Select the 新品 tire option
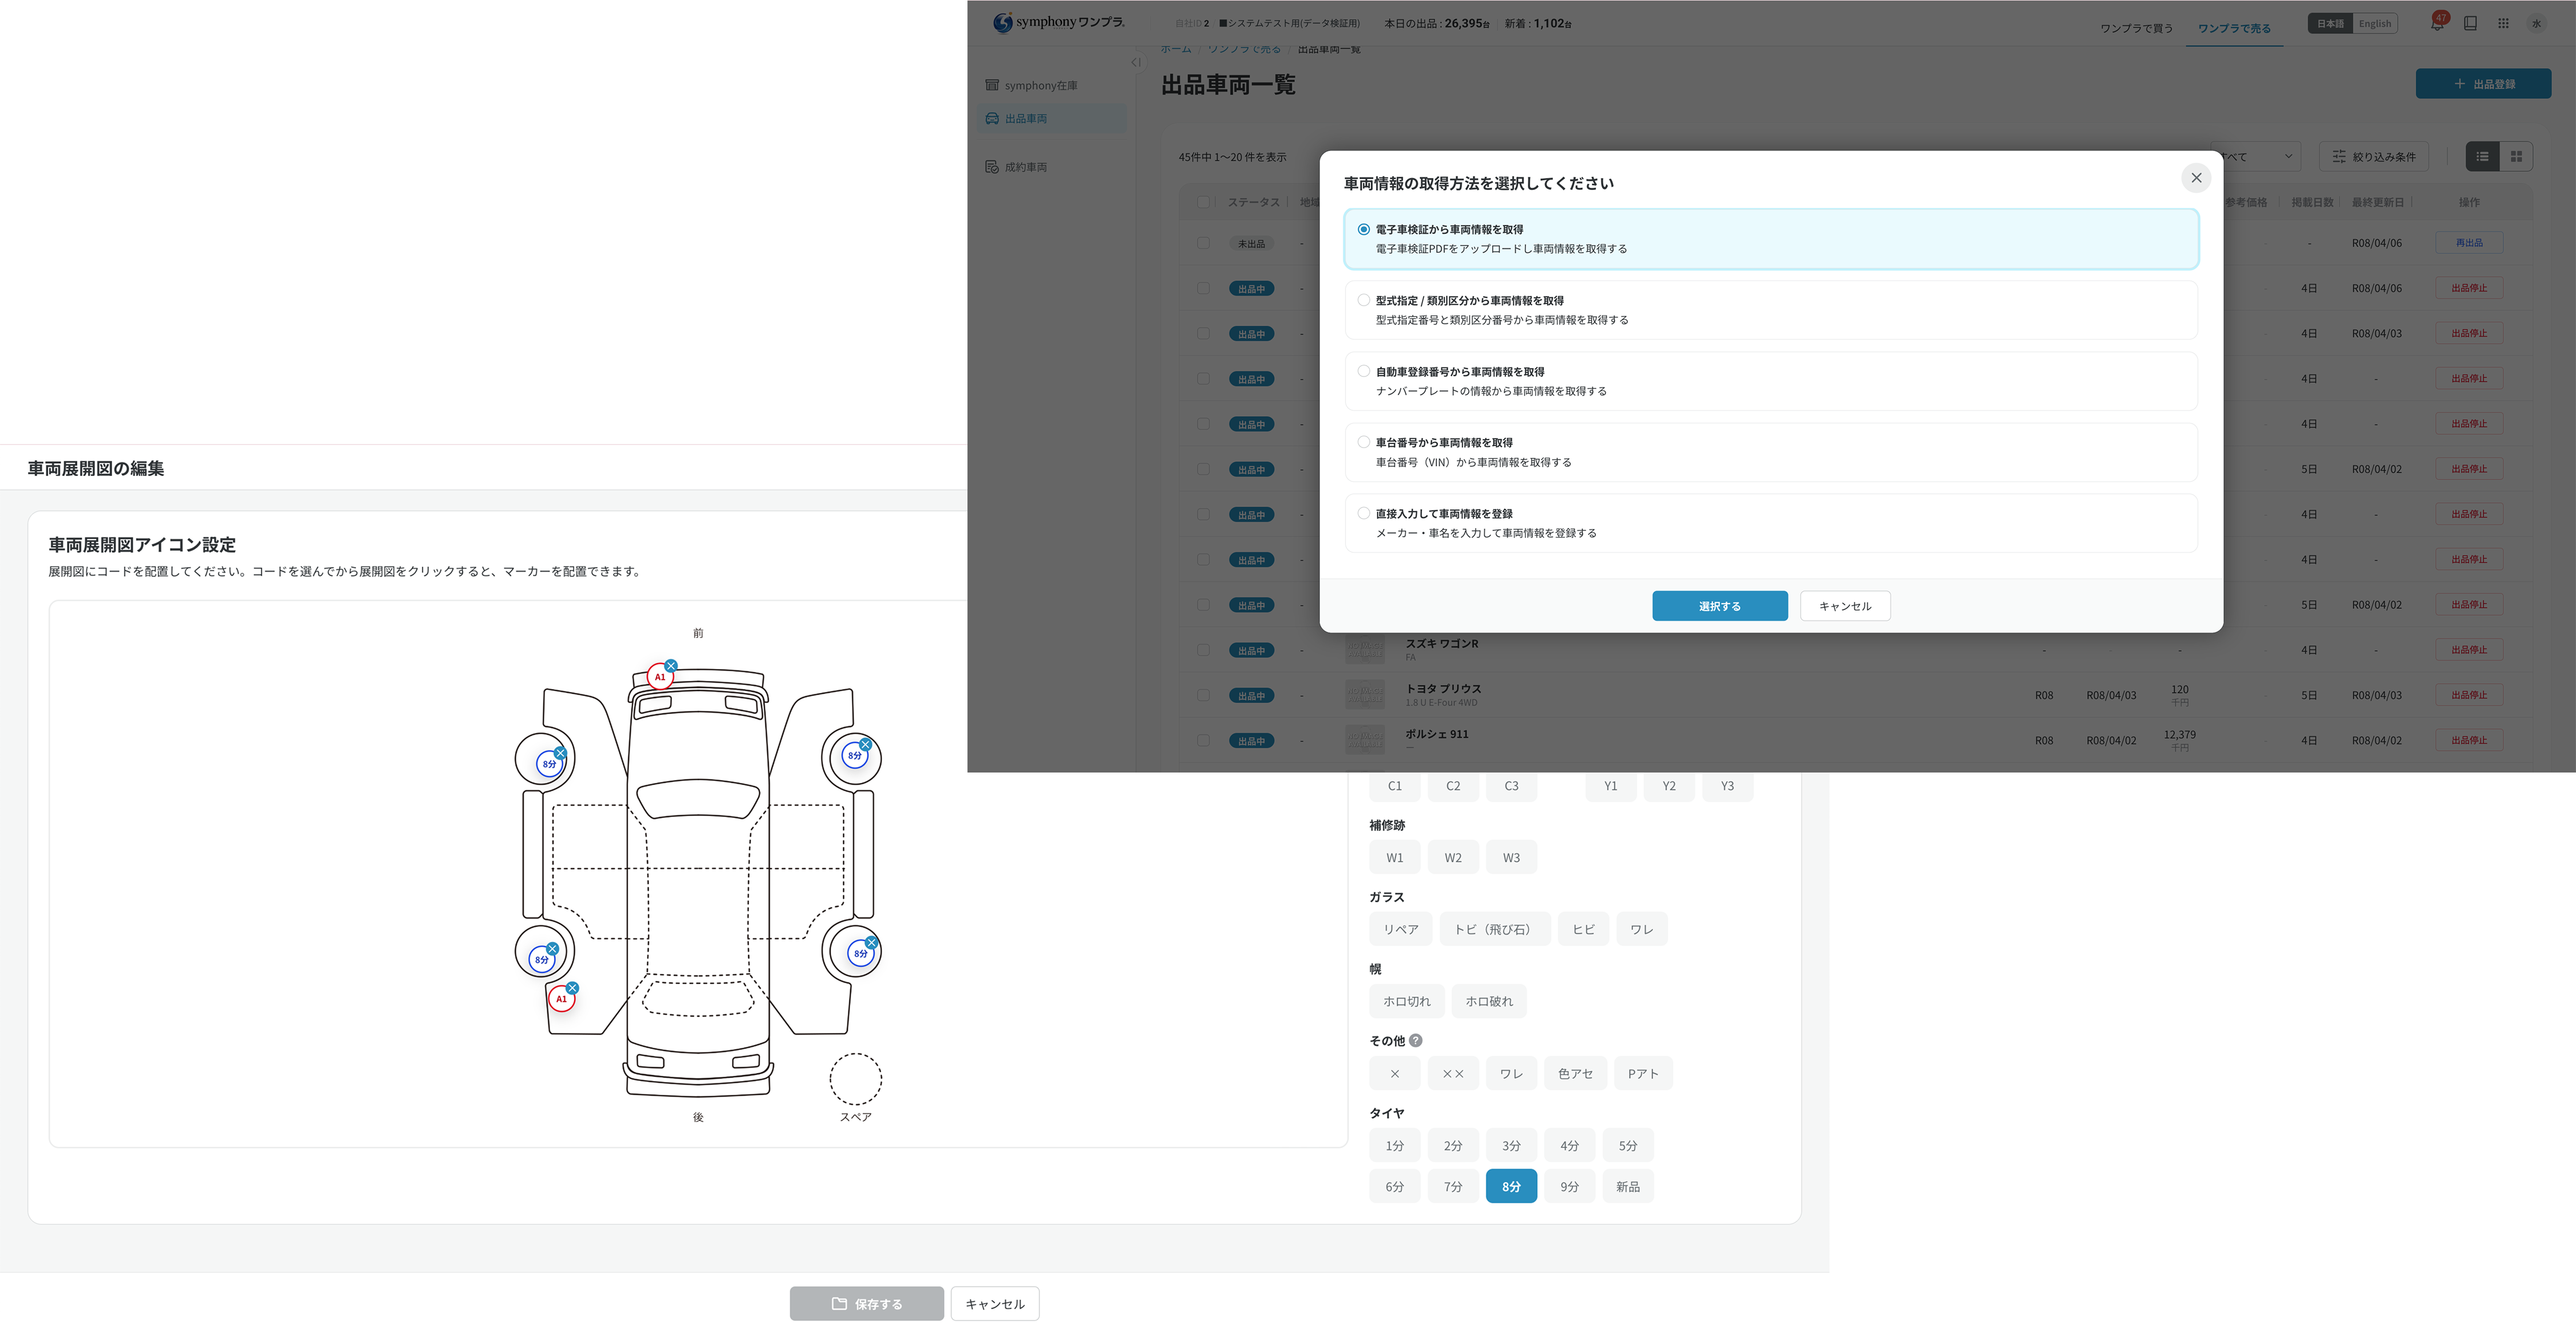The image size is (2576, 1323). (1627, 1186)
